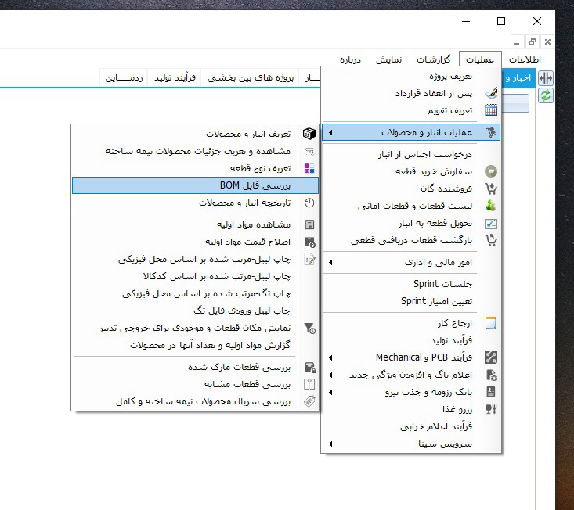Click the filter icon beside نمایش مکان قطعات
Image resolution: width=574 pixels, height=510 pixels.
click(x=309, y=328)
